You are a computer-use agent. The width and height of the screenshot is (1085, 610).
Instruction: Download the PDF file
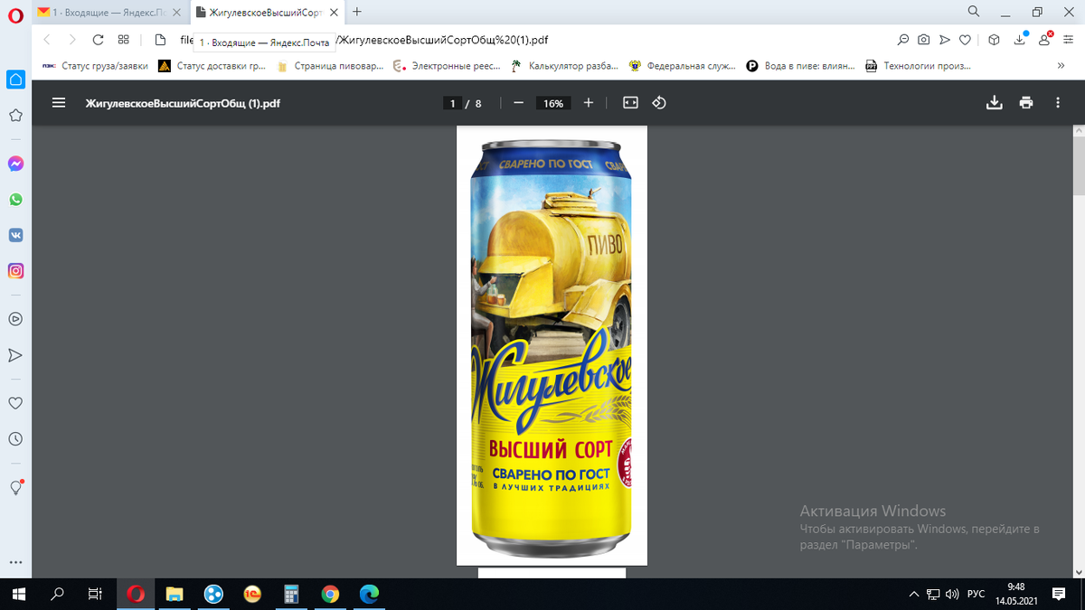coord(995,103)
